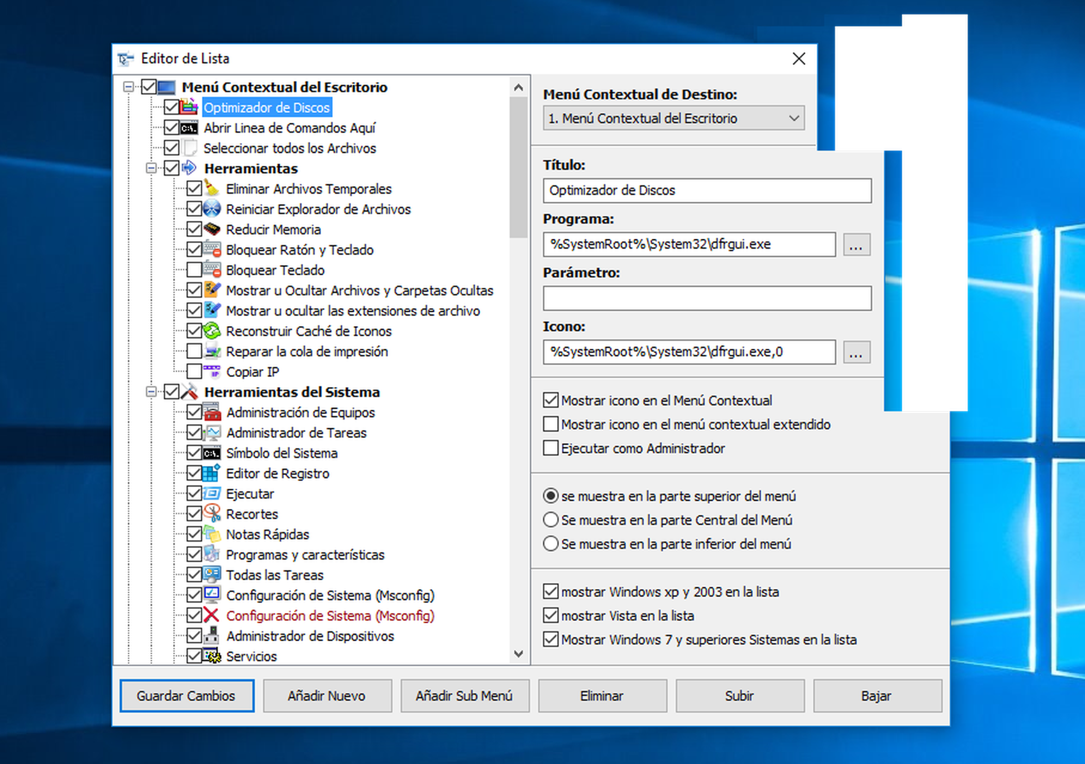Viewport: 1085px width, 764px height.
Task: Select the Reconstruir Caché de Iconos icon
Action: (x=211, y=330)
